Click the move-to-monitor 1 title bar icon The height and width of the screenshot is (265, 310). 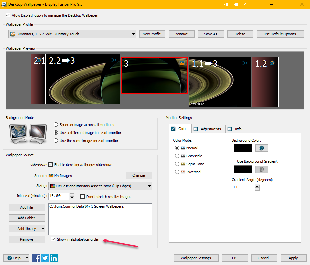tap(245, 4)
